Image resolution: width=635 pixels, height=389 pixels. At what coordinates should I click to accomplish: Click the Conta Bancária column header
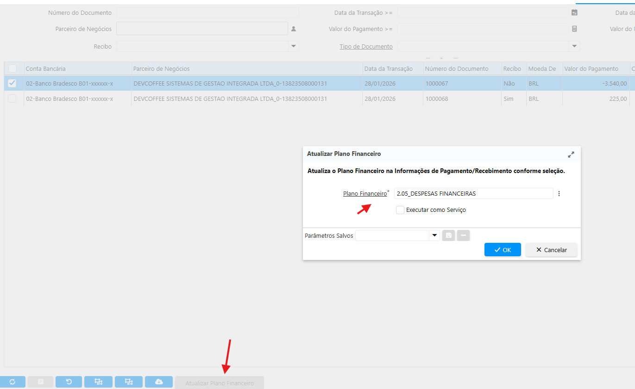tap(45, 68)
